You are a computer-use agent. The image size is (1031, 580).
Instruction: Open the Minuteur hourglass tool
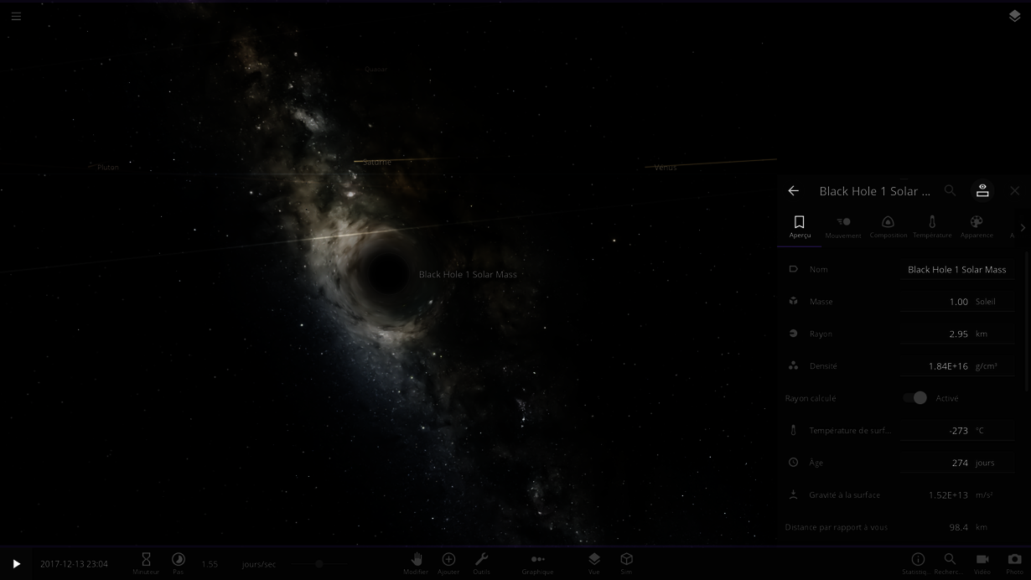coord(146,562)
